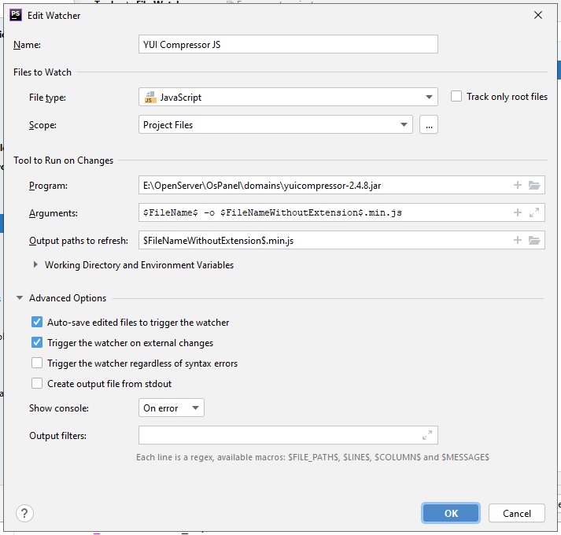This screenshot has height=535, width=561.
Task: Open the help question mark
Action: coord(24,513)
